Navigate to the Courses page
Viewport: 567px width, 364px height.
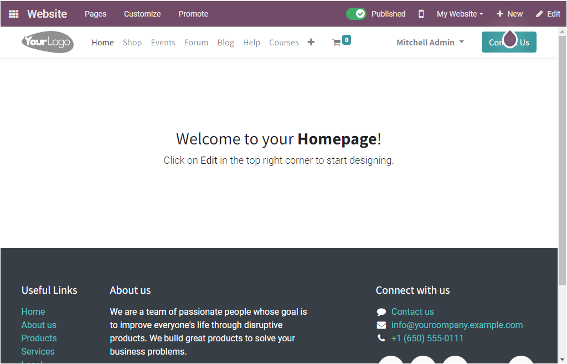click(283, 42)
